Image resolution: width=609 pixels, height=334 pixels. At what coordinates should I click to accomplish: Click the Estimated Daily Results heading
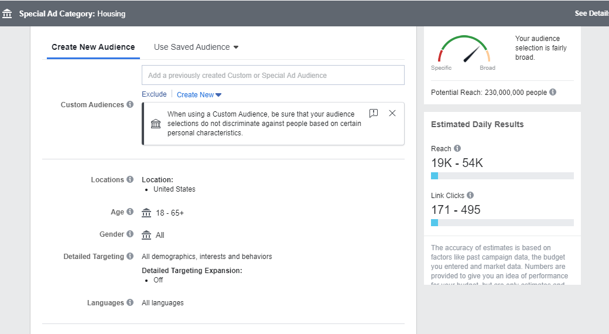pyautogui.click(x=477, y=124)
